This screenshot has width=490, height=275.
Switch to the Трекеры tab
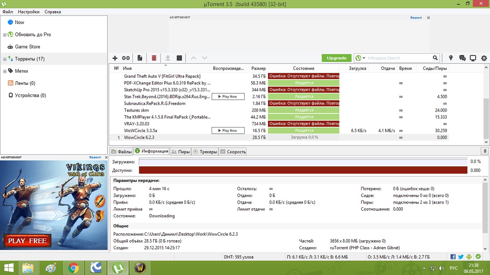[x=205, y=152]
